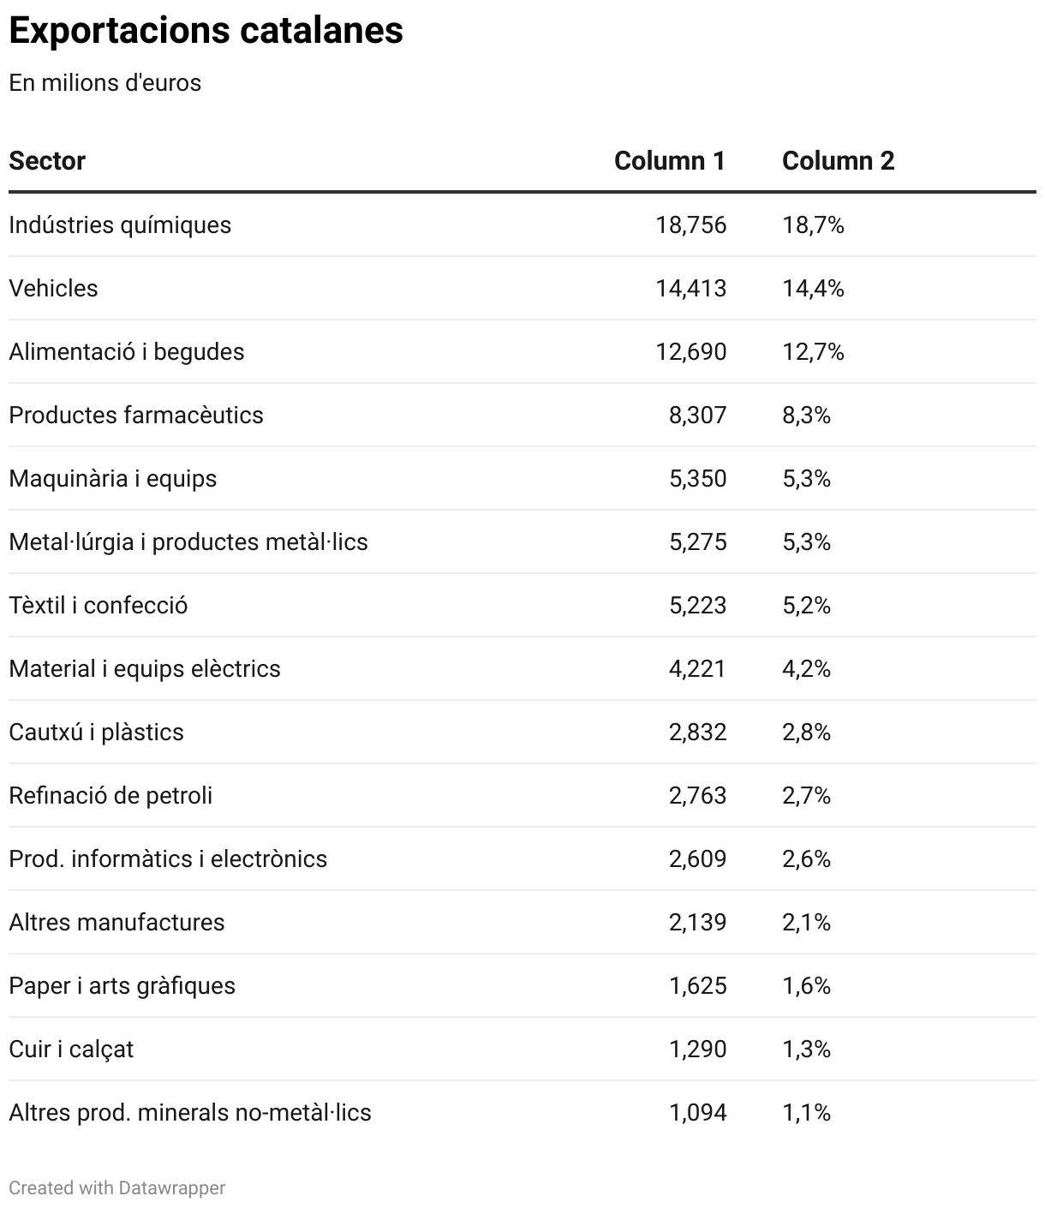Select Material i equips elèctrics row
The height and width of the screenshot is (1208, 1045).
click(145, 669)
